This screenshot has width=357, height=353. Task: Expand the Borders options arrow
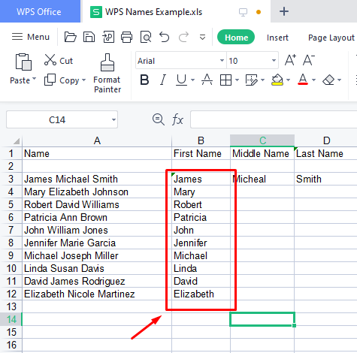pyautogui.click(x=237, y=80)
